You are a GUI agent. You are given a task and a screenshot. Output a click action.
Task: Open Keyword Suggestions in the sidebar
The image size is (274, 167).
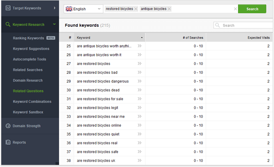click(x=31, y=49)
